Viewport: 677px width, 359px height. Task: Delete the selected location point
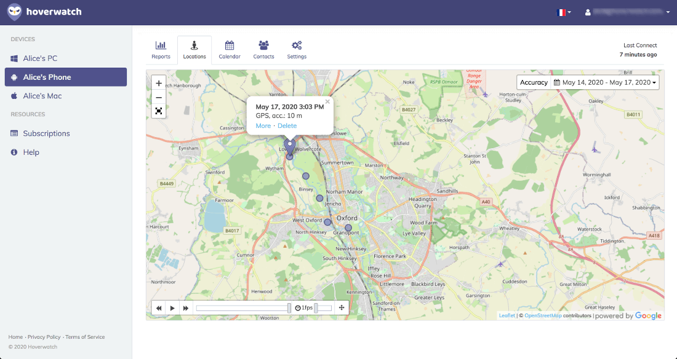pyautogui.click(x=287, y=126)
